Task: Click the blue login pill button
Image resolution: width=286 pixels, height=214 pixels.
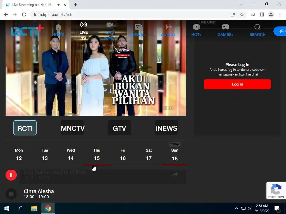Action: (280, 31)
